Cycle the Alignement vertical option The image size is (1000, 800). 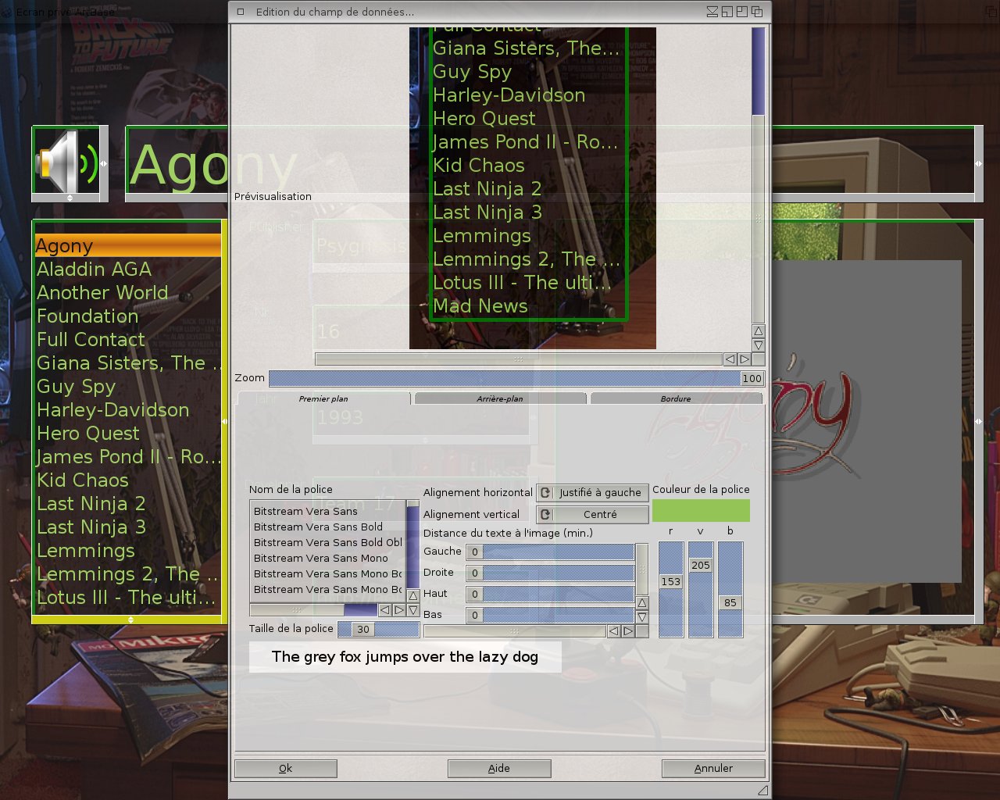coord(593,514)
